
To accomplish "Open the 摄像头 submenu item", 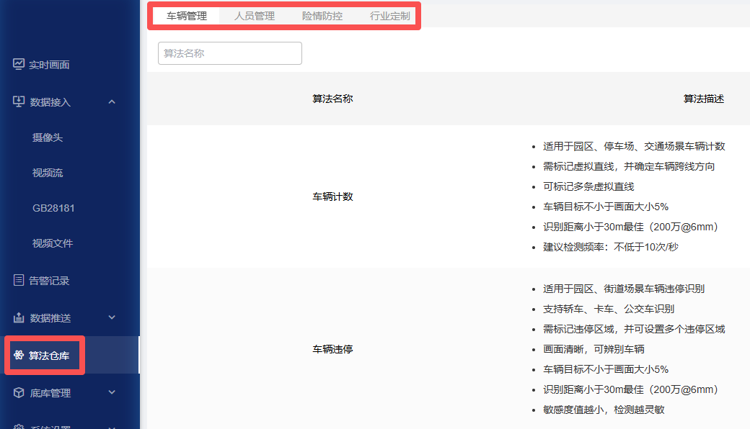I will [48, 137].
